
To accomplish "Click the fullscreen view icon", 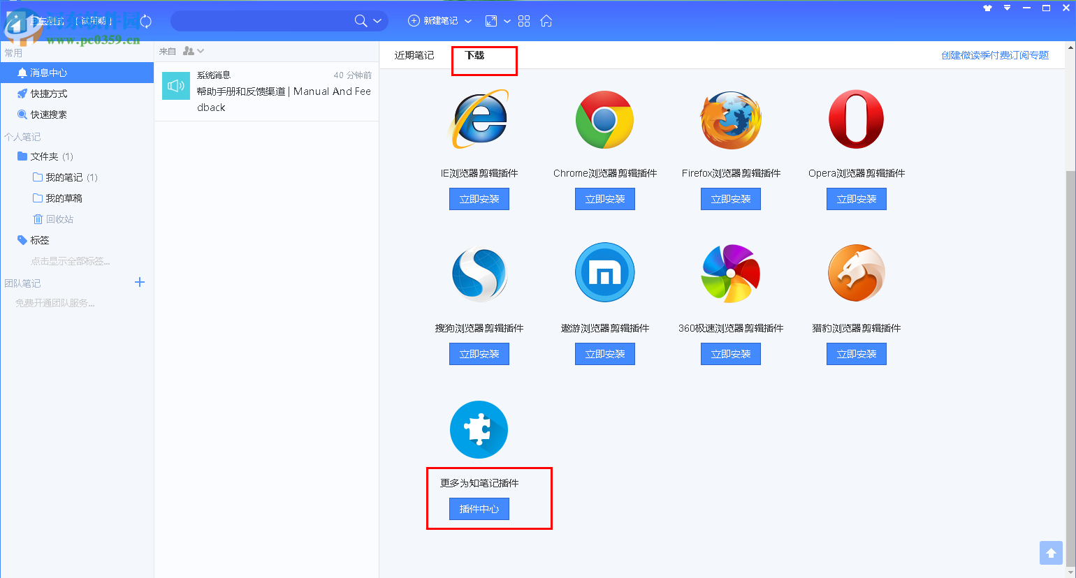I will [491, 21].
